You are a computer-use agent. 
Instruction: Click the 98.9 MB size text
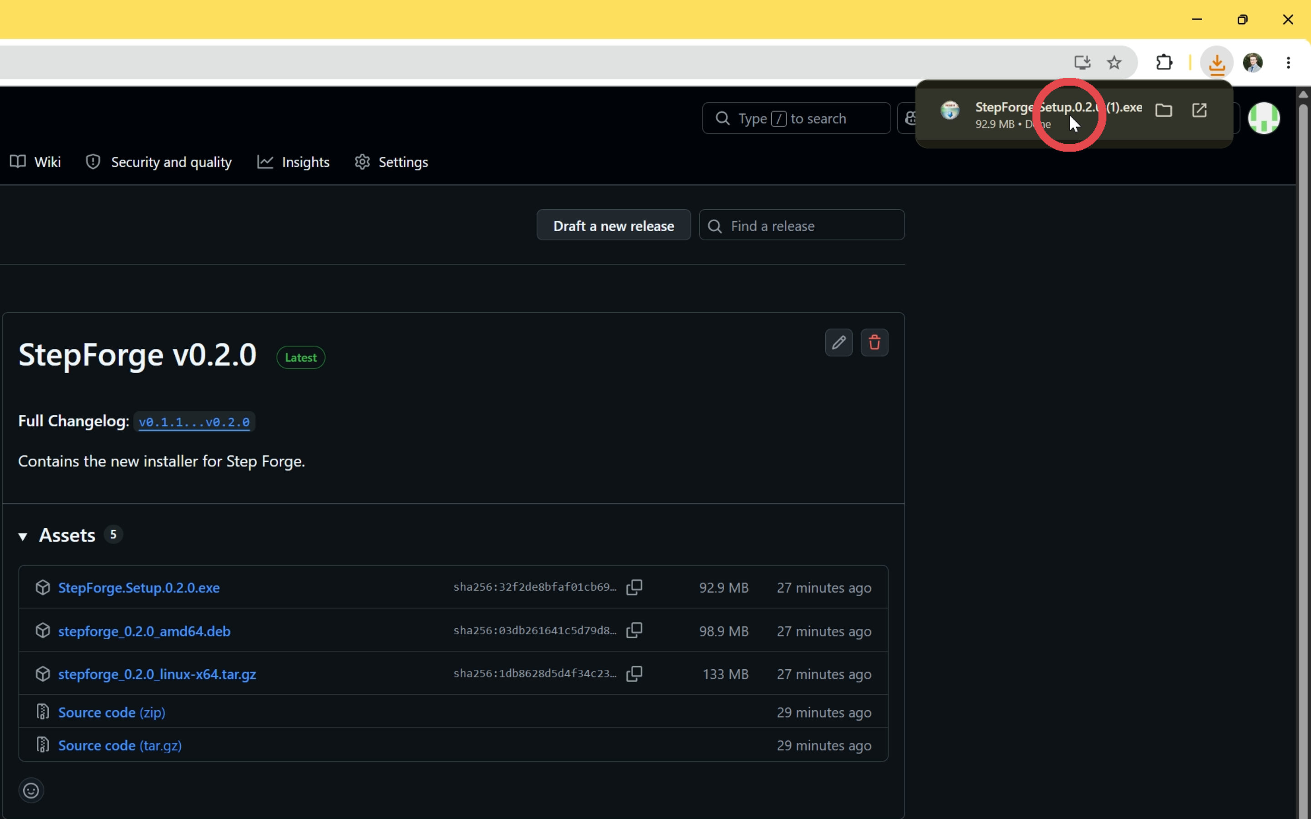(723, 631)
